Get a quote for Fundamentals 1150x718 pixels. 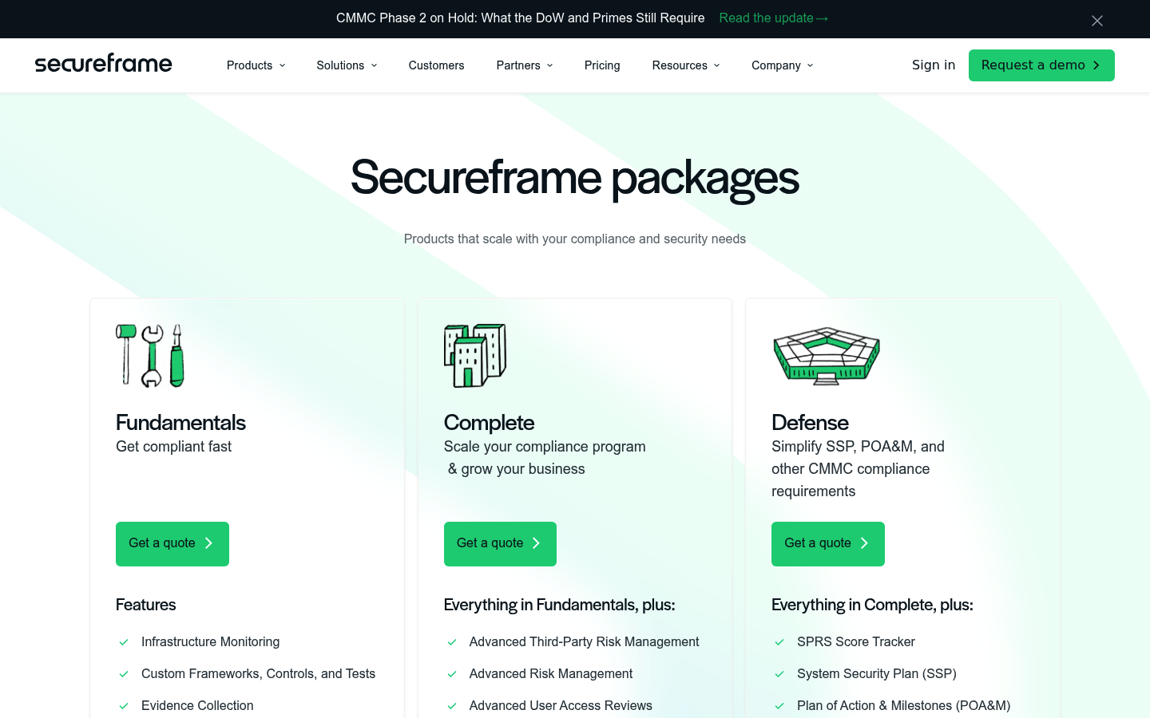click(172, 544)
